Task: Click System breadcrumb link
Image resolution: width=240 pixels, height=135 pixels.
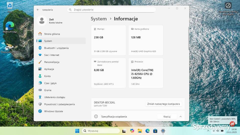Action: (x=98, y=19)
